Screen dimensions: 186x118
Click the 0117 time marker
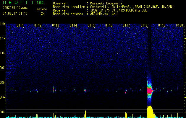126,25
